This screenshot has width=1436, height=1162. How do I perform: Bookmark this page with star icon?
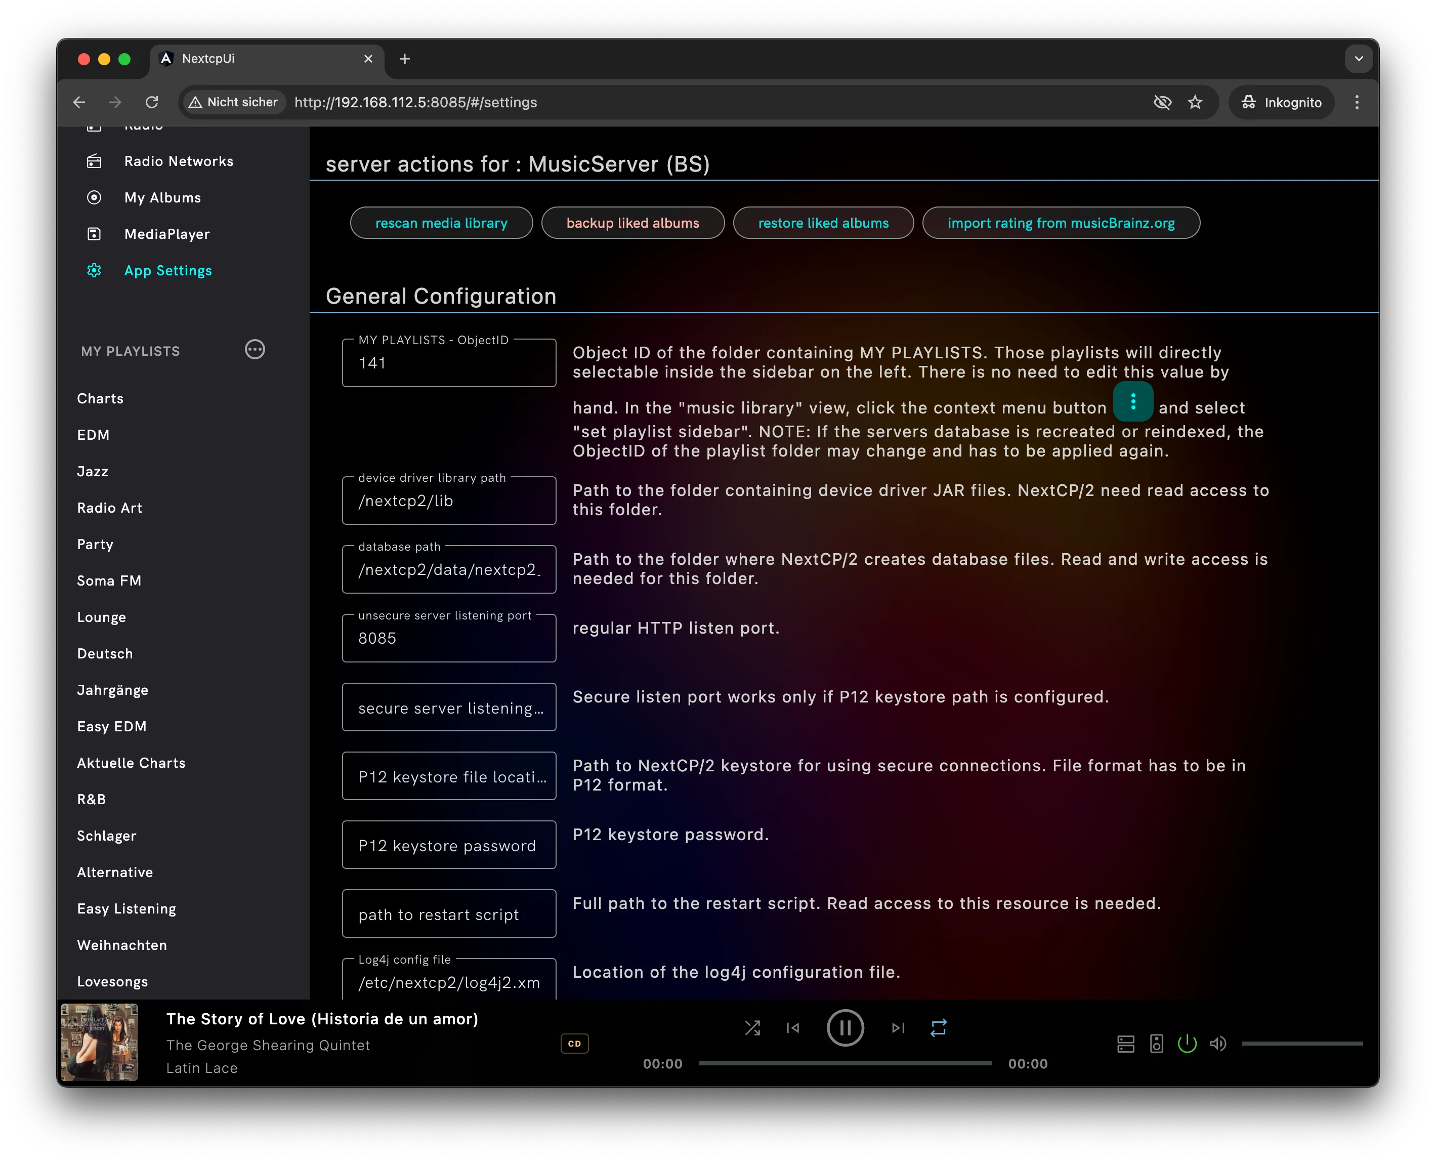(1195, 102)
